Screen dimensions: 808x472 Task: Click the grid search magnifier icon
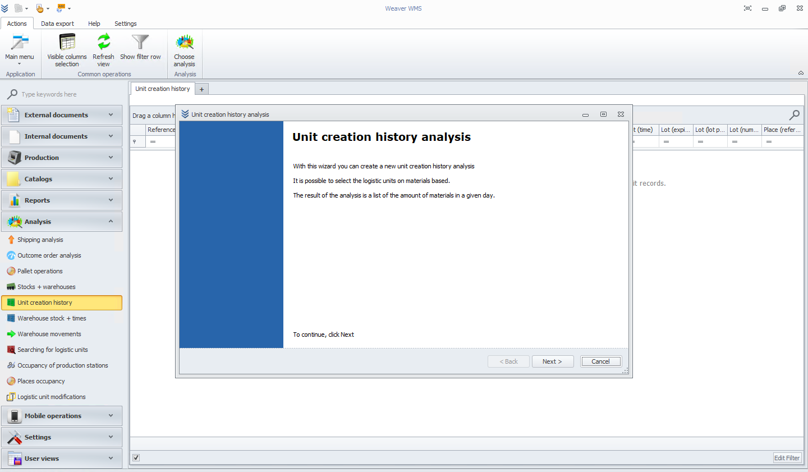click(795, 115)
